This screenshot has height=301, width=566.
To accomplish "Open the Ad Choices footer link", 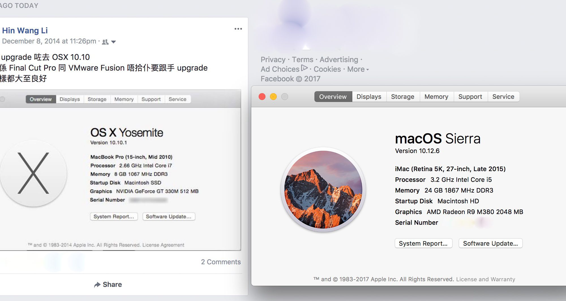I will click(280, 69).
